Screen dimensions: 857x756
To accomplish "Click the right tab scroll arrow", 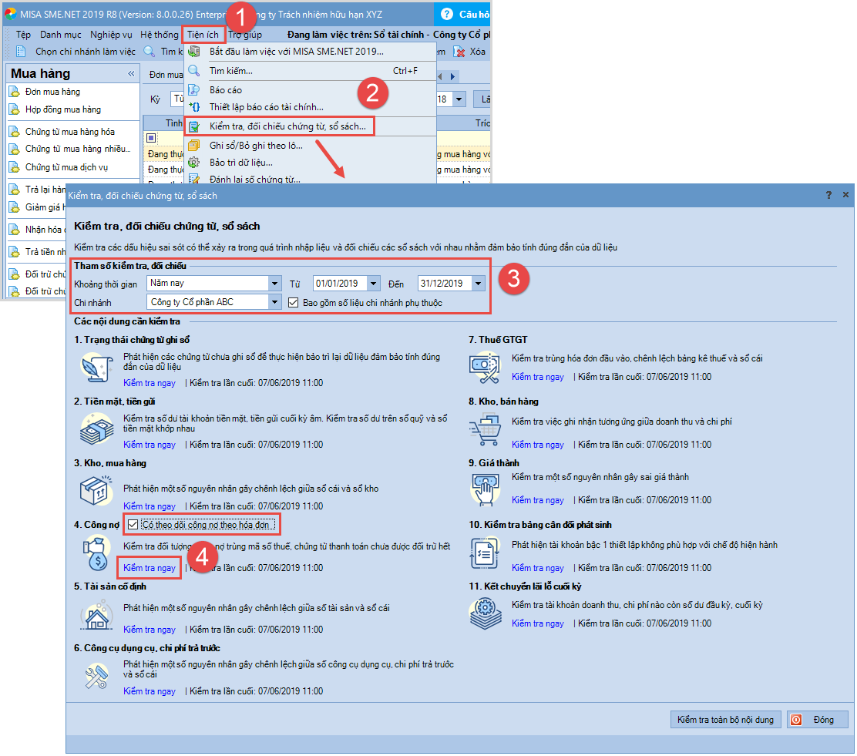I will pos(452,76).
